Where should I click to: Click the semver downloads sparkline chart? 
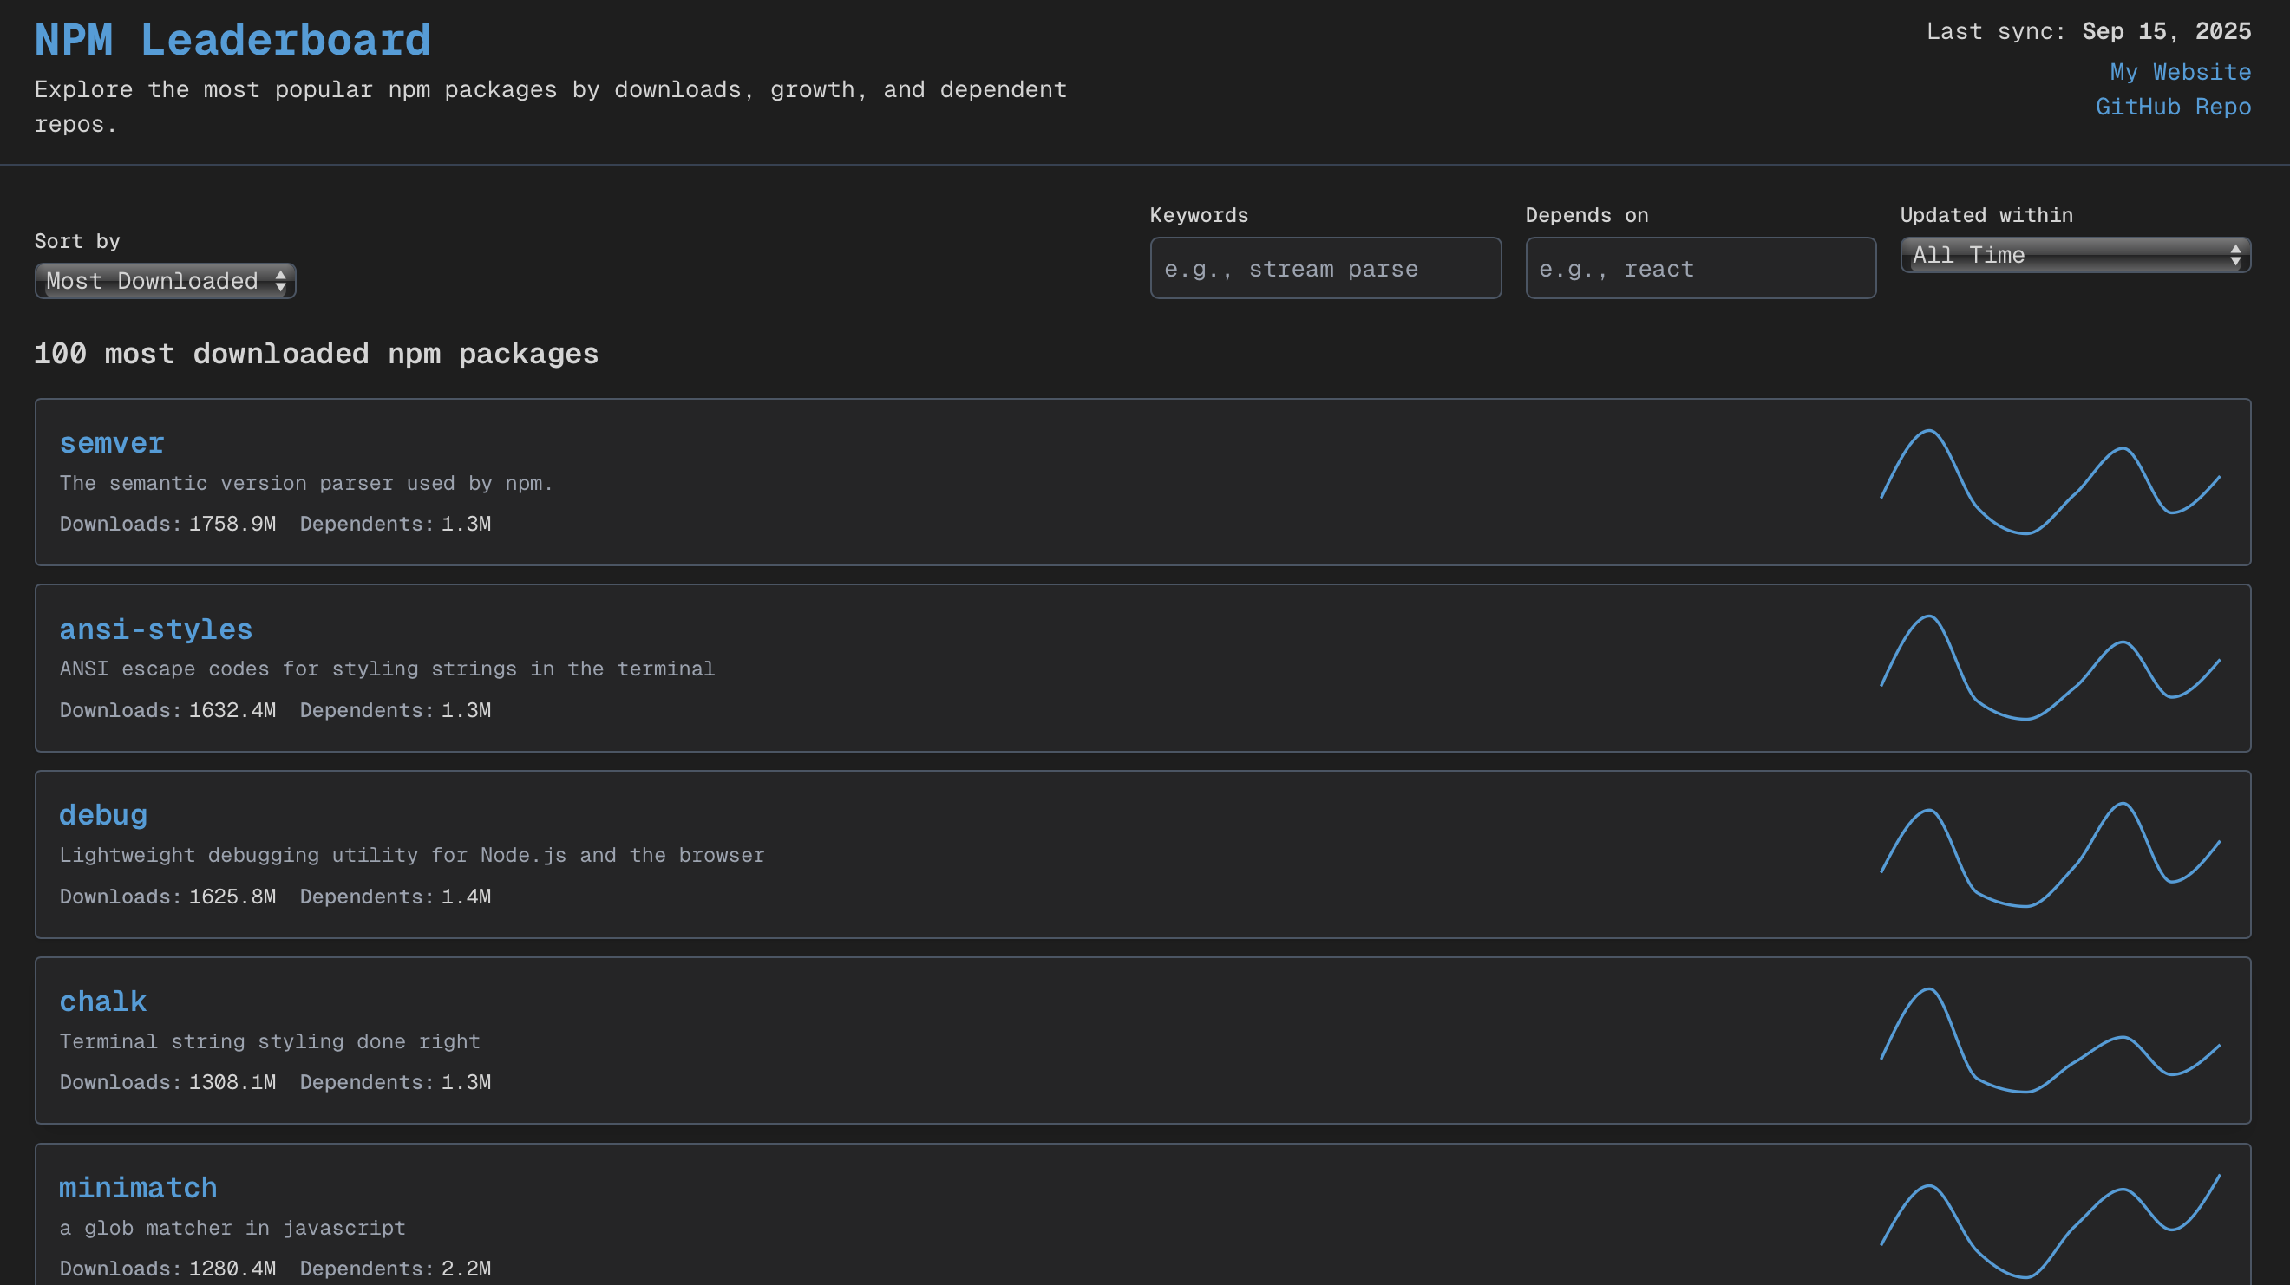(x=2049, y=481)
